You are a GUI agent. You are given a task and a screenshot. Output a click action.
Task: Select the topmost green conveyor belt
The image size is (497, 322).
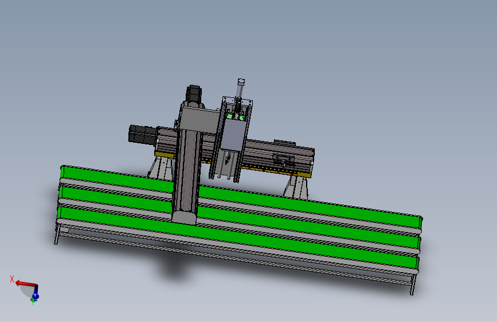pos(241,197)
